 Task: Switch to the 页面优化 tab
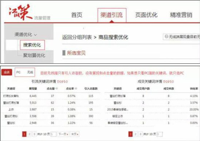point(146,15)
